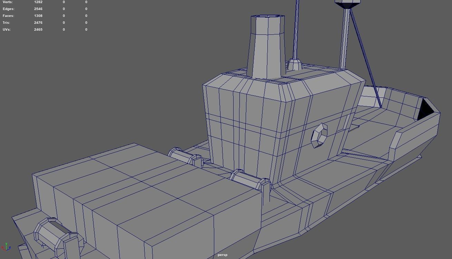
Task: Click the 'Edges:' heads-up display label
Action: pyautogui.click(x=9, y=9)
